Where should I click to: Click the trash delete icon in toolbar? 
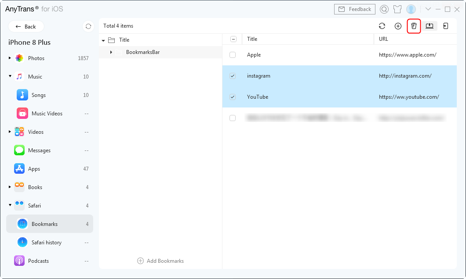click(414, 26)
